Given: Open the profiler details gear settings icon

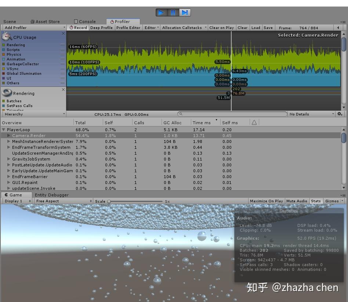Looking at the screenshot, I should tap(340, 114).
